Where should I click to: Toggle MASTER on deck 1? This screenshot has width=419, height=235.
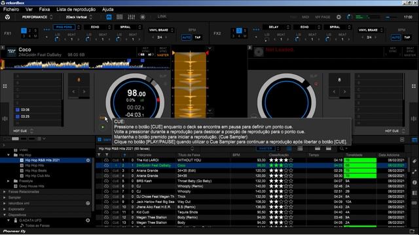(163, 55)
